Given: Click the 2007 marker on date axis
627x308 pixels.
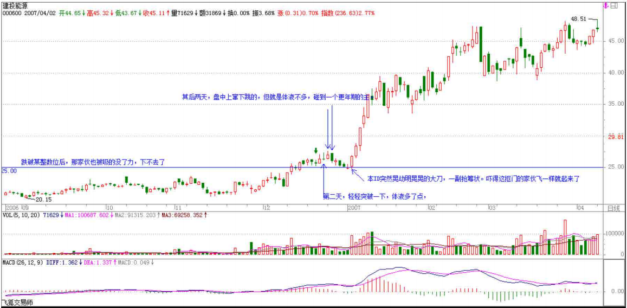Looking at the screenshot, I should [354, 208].
